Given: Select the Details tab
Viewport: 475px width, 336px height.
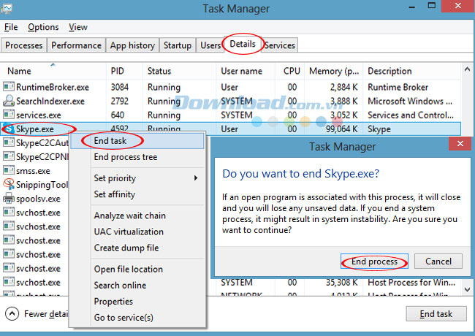Looking at the screenshot, I should (x=243, y=44).
